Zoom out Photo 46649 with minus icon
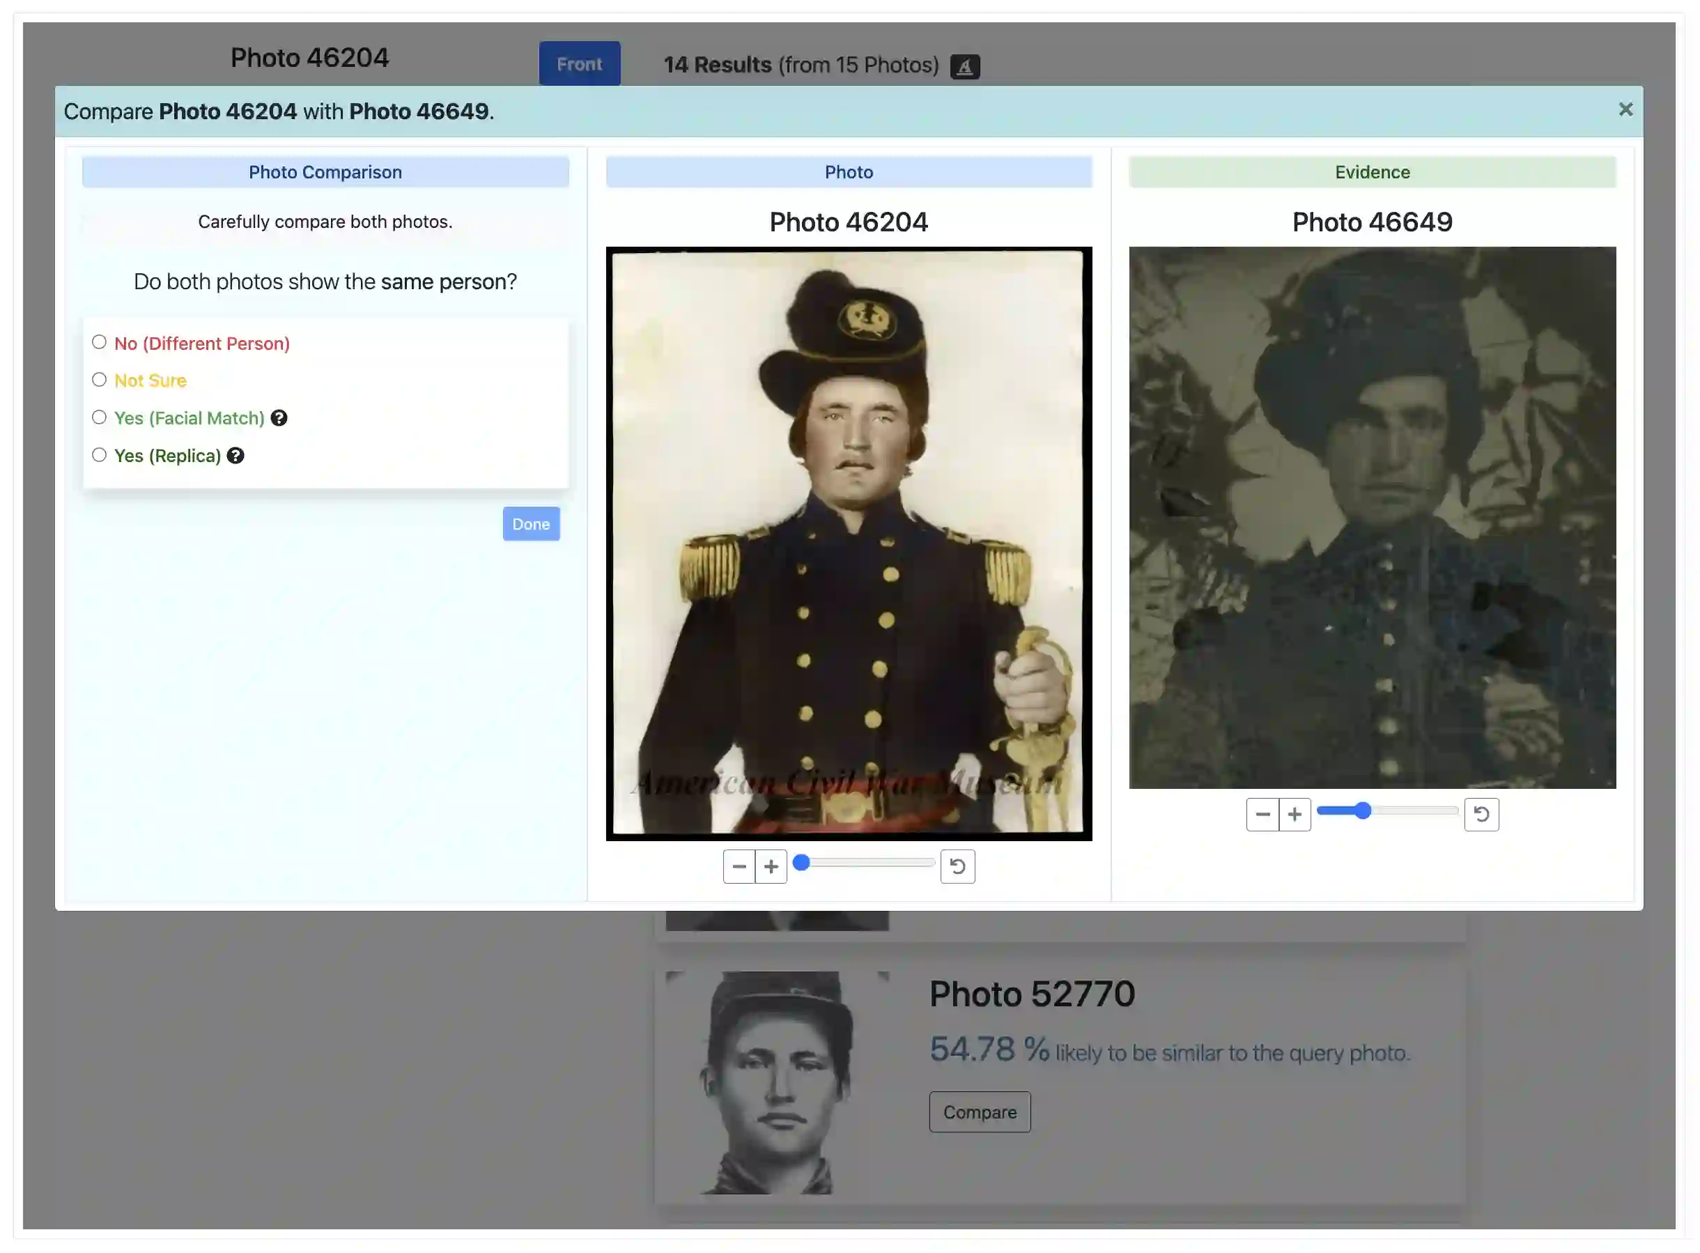 click(1262, 815)
